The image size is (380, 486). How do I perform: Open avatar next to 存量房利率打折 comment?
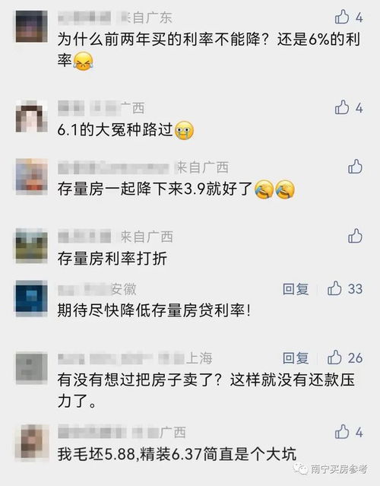(31, 246)
